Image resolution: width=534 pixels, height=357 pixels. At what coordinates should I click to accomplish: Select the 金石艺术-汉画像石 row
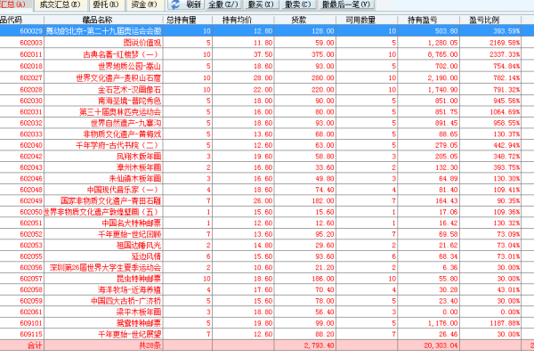tap(267, 90)
